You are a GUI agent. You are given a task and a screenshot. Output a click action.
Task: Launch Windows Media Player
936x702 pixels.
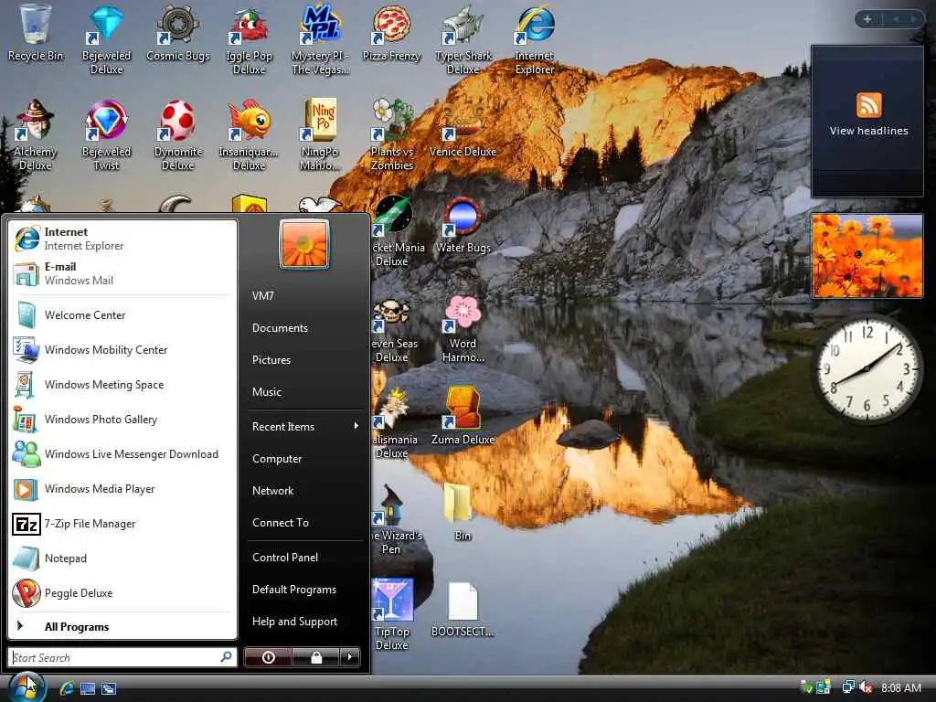click(x=122, y=489)
